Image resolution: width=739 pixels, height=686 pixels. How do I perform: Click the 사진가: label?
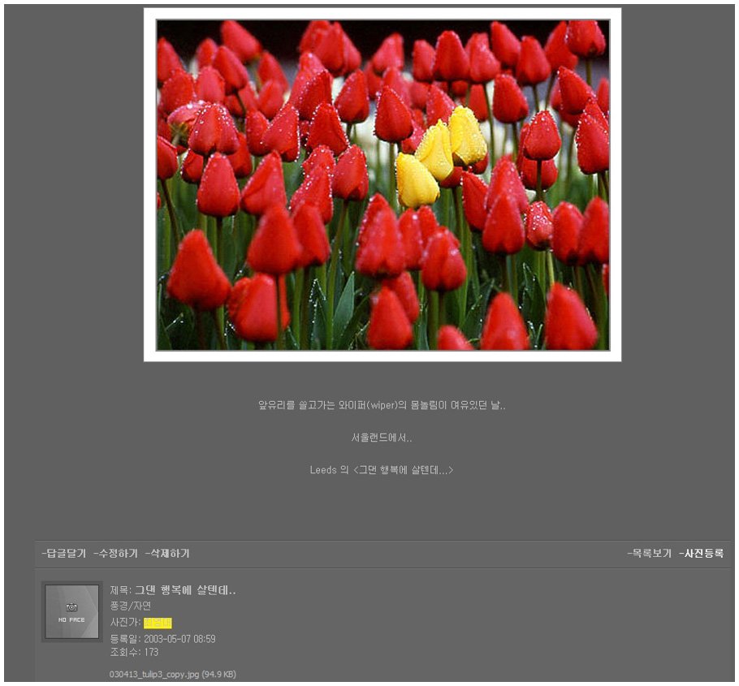[125, 623]
